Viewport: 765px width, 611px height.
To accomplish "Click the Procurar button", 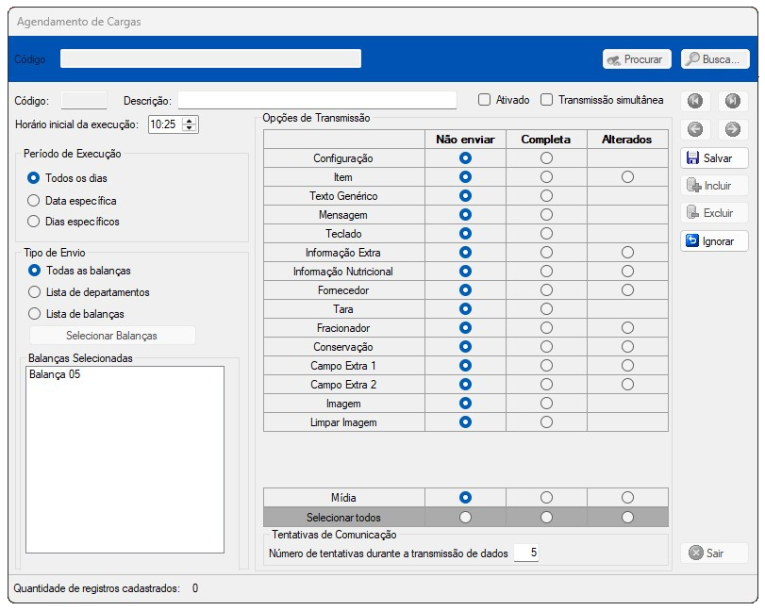I will [637, 59].
